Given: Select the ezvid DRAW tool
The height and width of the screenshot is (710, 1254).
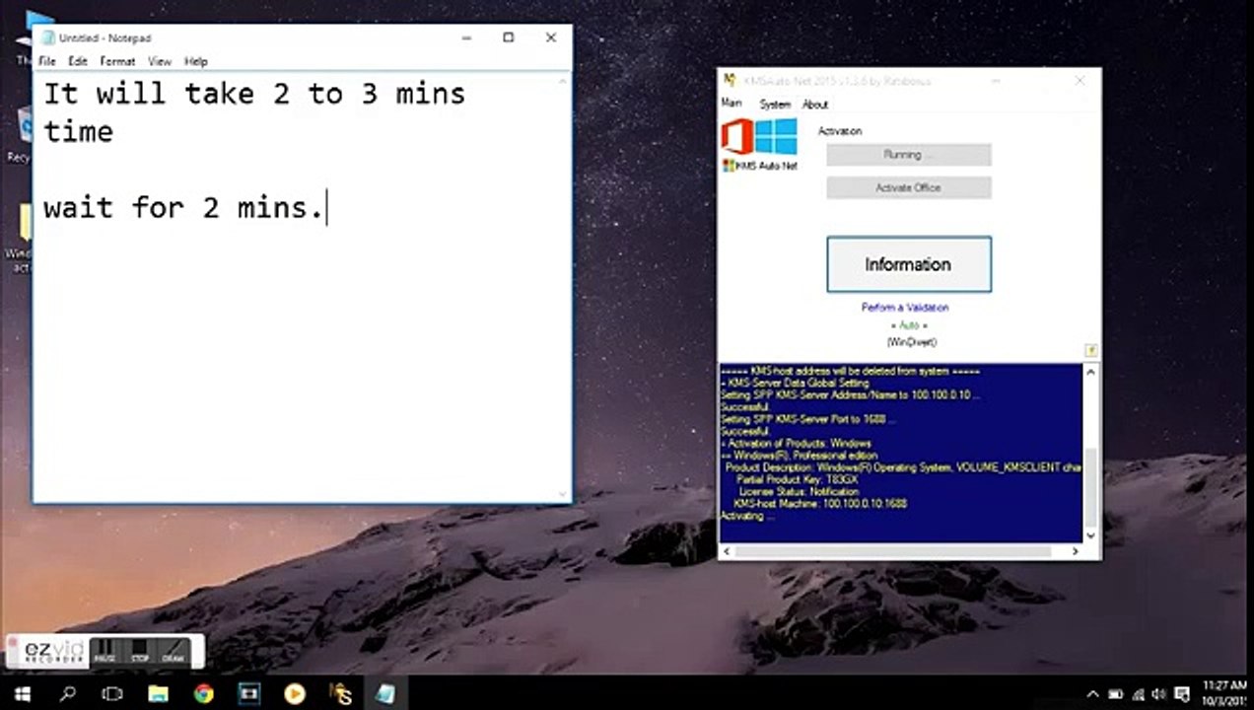Looking at the screenshot, I should 173,652.
